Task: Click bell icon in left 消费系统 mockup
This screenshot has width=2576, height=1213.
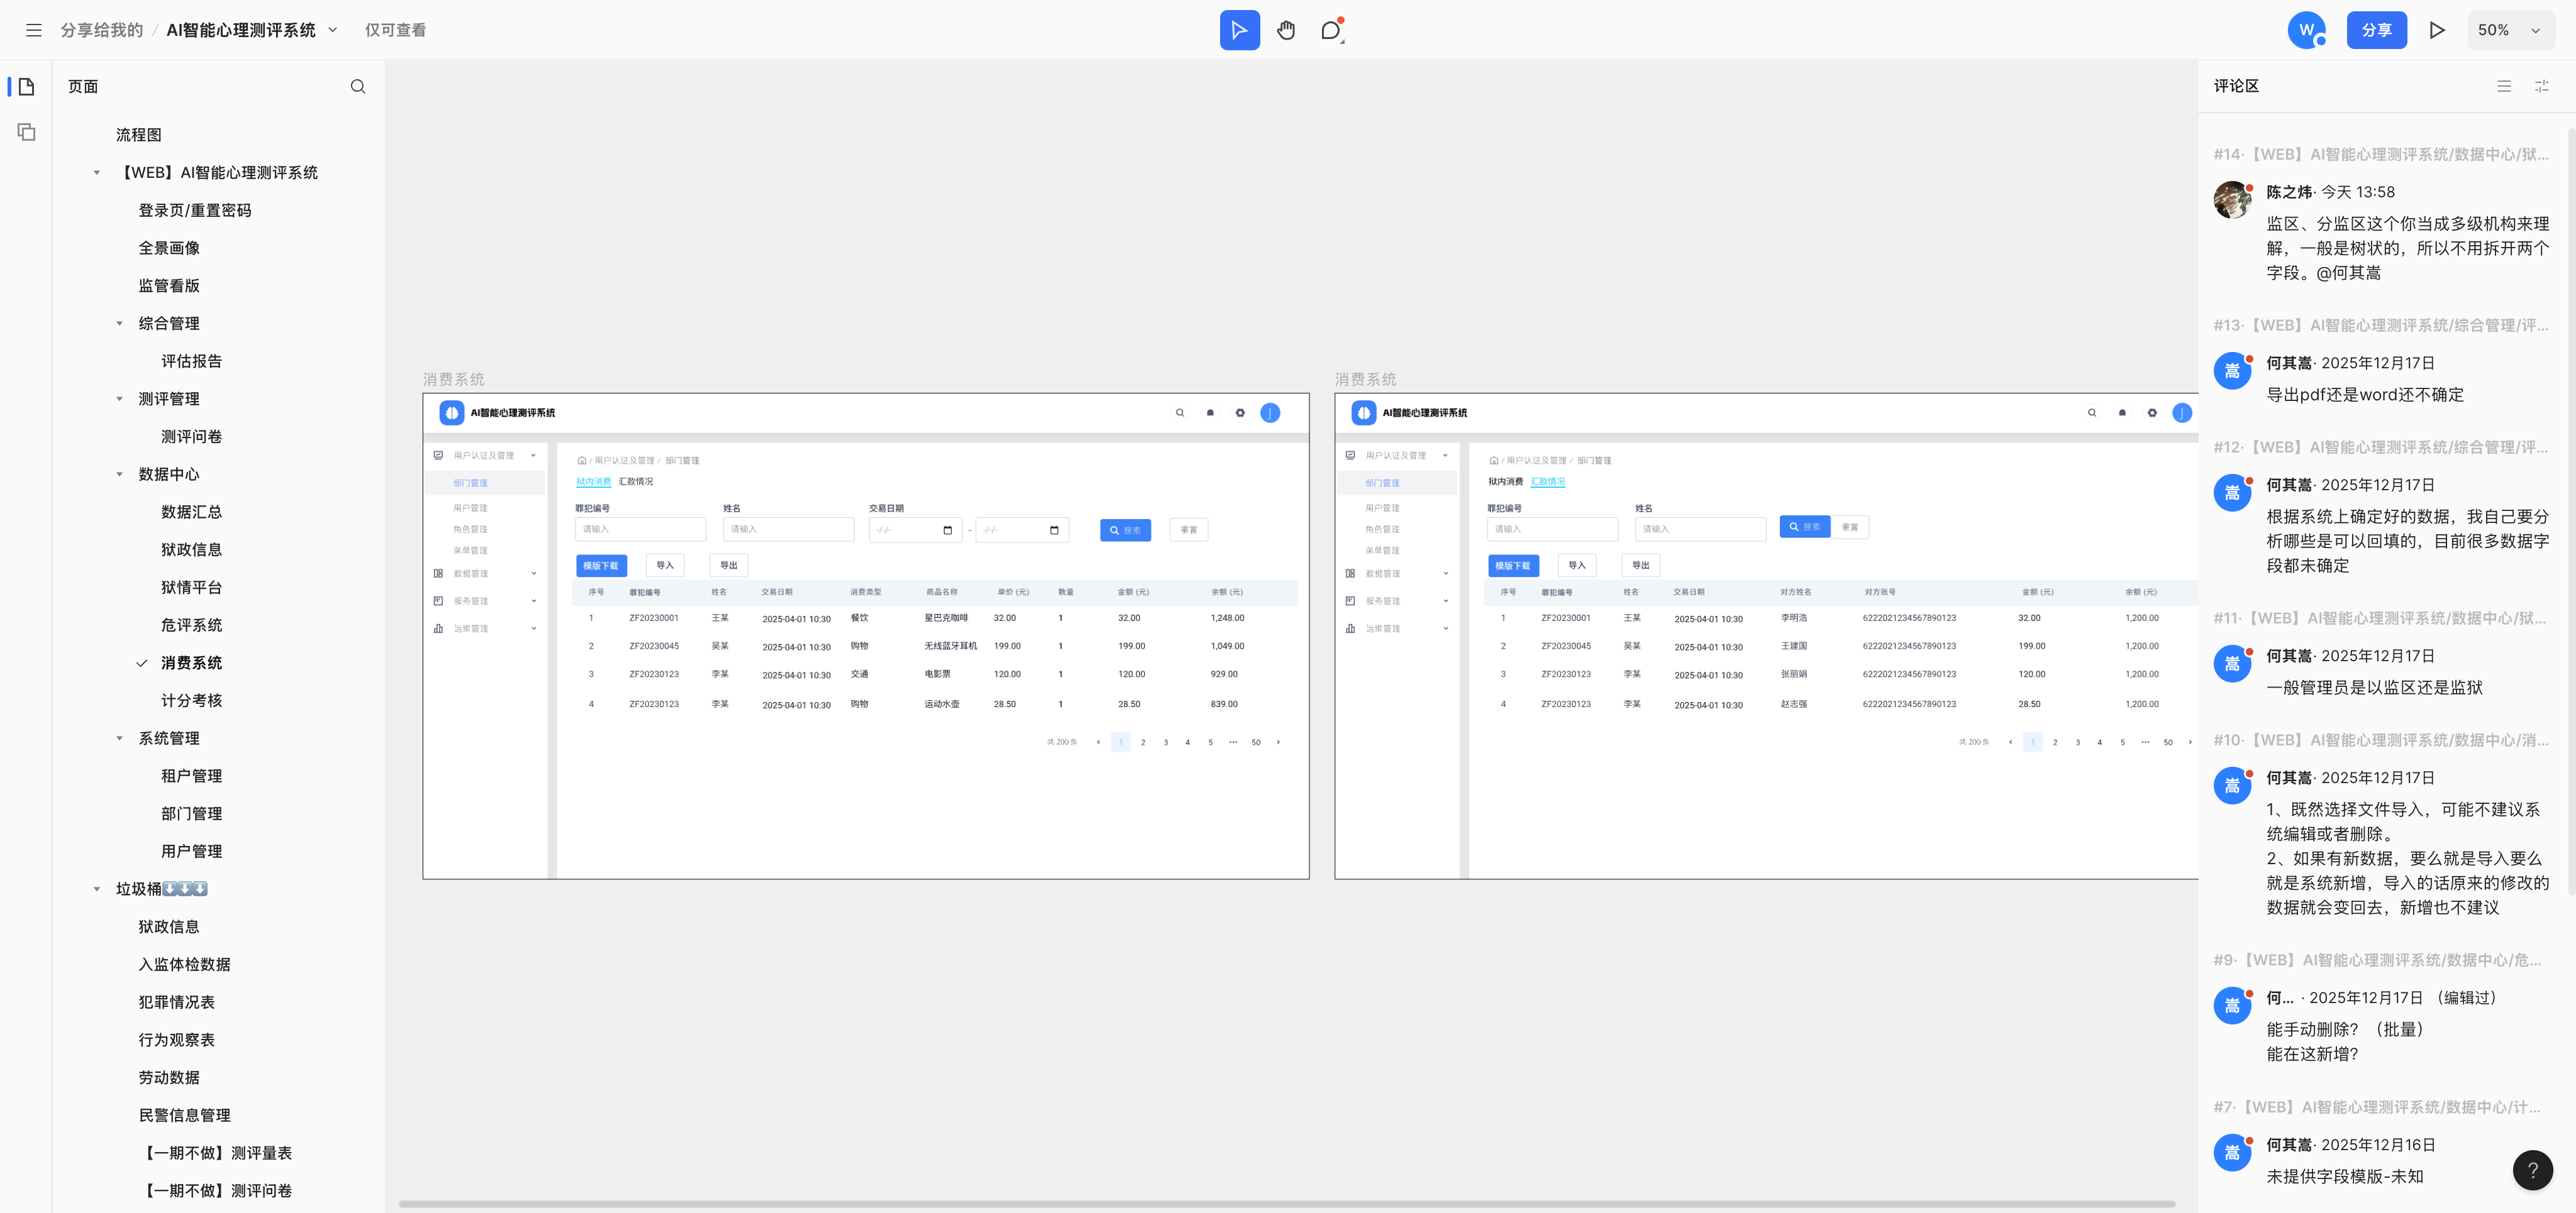Action: (1210, 413)
